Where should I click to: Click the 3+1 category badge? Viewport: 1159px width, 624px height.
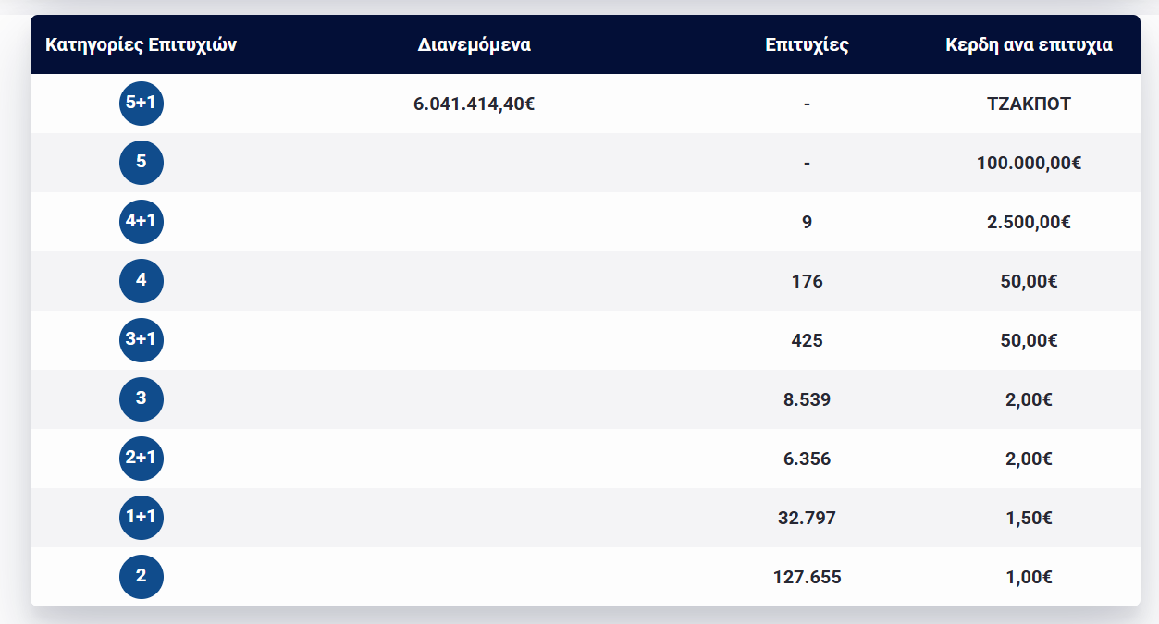tap(142, 340)
